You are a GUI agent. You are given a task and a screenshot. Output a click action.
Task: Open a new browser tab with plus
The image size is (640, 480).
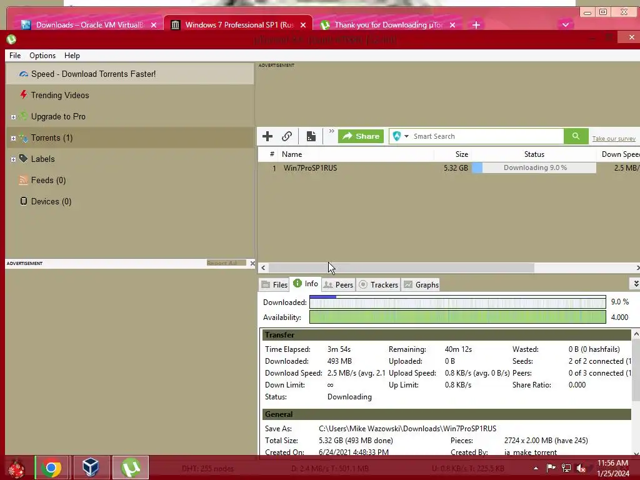pyautogui.click(x=476, y=25)
